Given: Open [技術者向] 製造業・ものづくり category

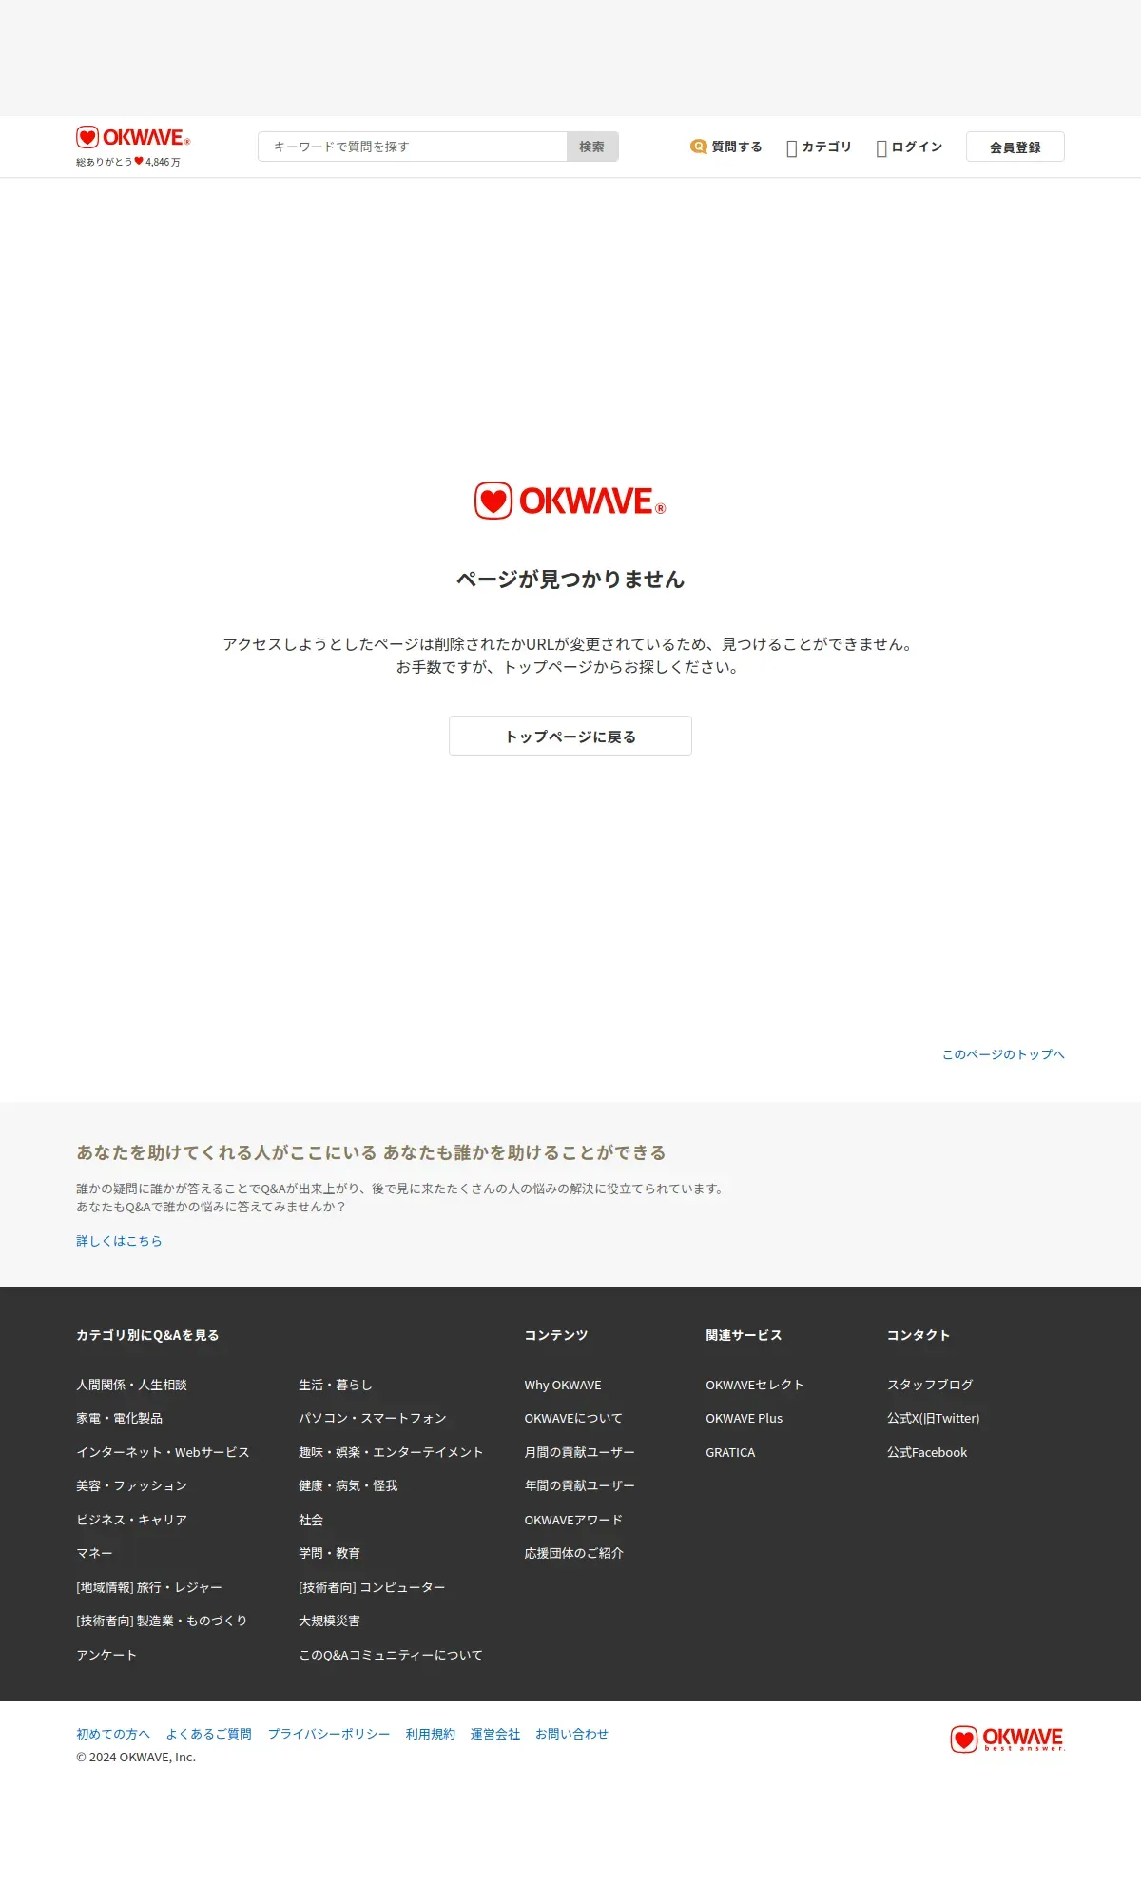Looking at the screenshot, I should point(162,1621).
